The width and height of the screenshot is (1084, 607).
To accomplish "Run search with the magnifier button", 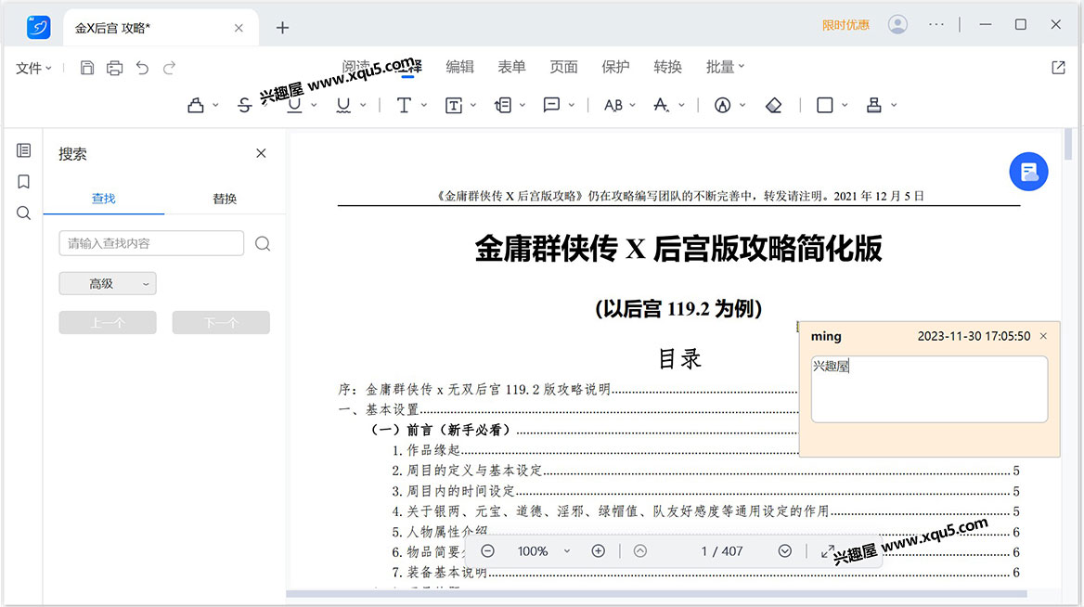I will [x=263, y=243].
